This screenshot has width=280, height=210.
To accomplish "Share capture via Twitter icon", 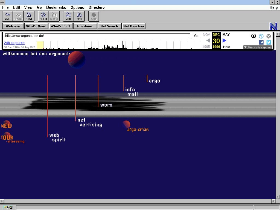I will point(269,42).
